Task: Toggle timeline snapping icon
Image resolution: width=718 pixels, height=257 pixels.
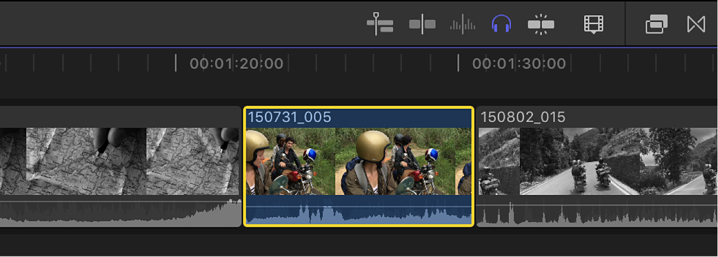Action: coord(541,24)
